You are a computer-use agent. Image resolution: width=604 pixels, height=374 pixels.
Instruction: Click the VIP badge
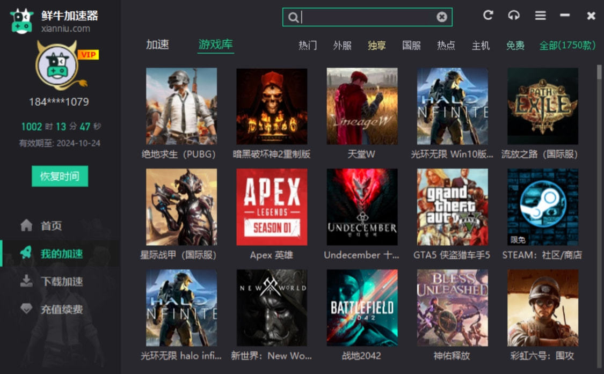(88, 55)
